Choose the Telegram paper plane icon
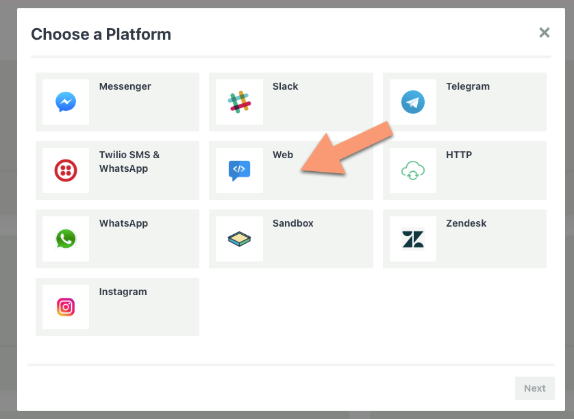The height and width of the screenshot is (419, 574). [x=412, y=101]
